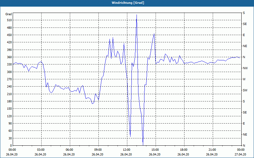Select the 210 value on the degree axis
This screenshot has width=254, height=158.
point(9,94)
